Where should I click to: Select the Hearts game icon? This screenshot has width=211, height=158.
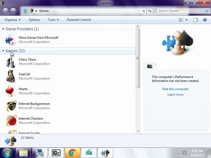pos(10,91)
